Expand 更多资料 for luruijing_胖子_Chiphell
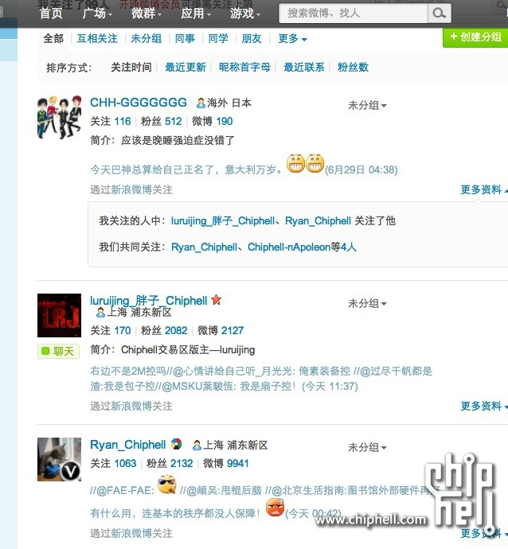This screenshot has width=508, height=549. (x=484, y=406)
